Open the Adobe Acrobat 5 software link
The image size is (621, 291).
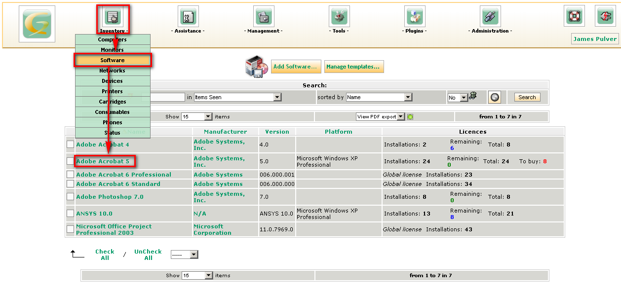tap(103, 161)
